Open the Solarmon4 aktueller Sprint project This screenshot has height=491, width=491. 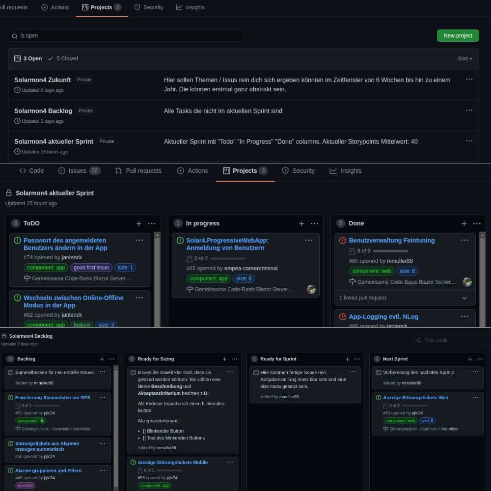53,141
